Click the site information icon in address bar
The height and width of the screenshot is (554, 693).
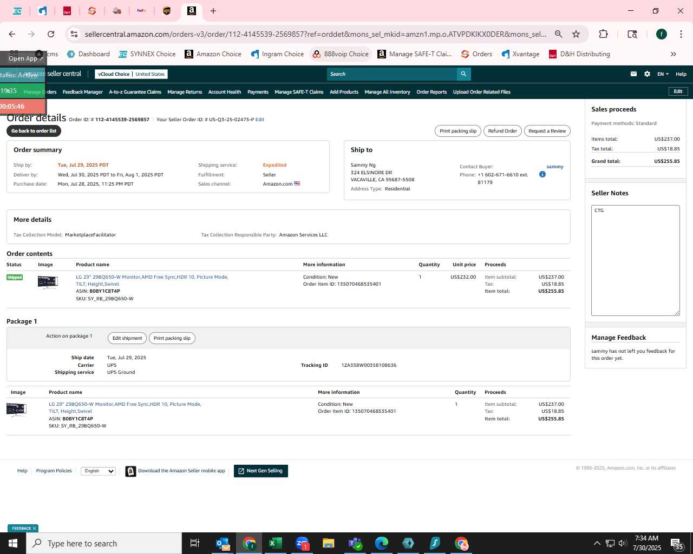coord(74,34)
